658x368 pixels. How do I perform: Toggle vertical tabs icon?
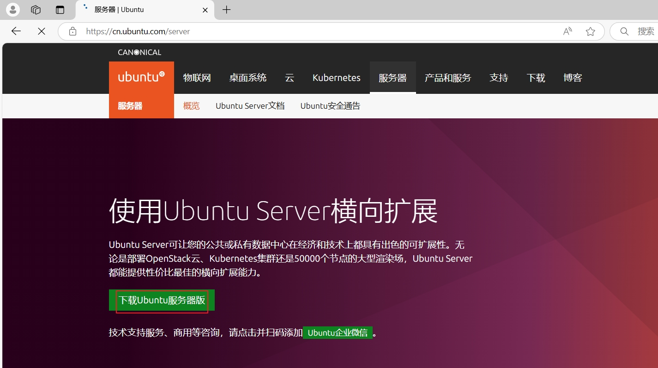tap(60, 10)
